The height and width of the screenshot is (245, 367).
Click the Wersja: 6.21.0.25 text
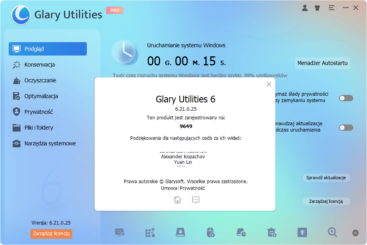pos(51,223)
